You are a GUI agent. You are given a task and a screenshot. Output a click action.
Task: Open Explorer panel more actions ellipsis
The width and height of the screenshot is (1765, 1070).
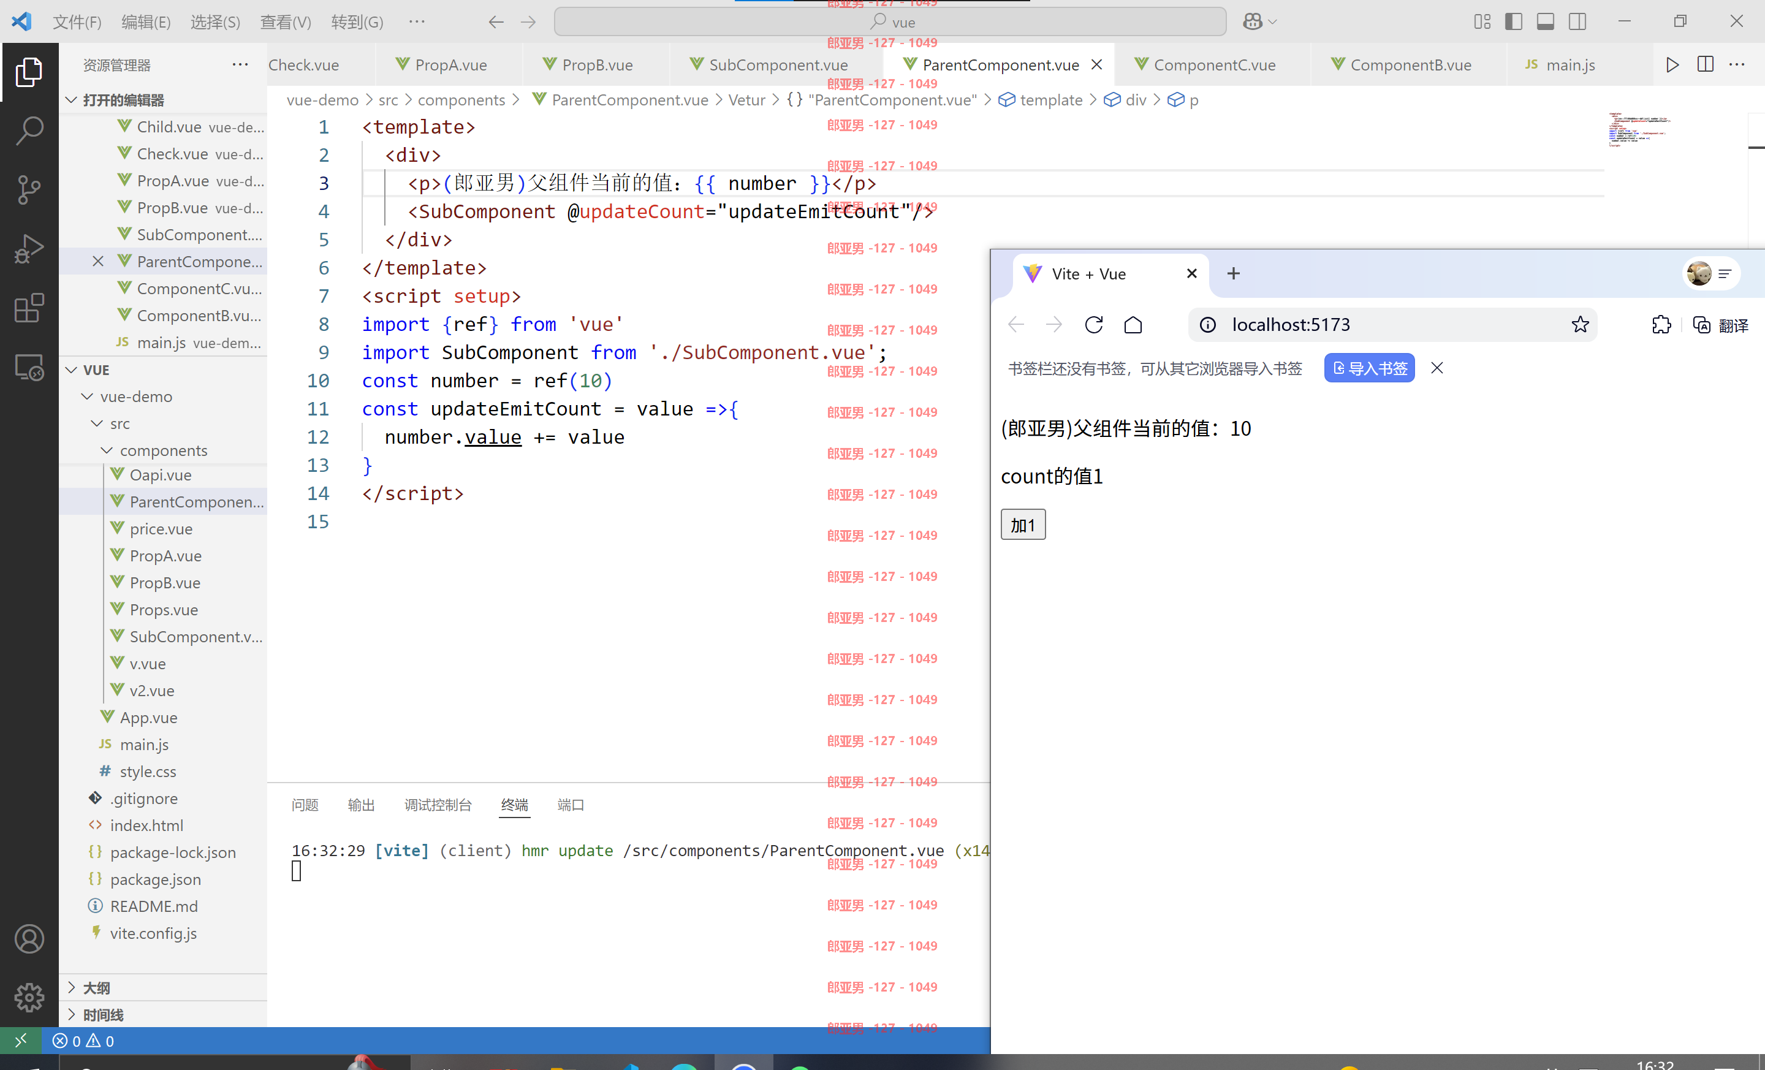(x=240, y=64)
